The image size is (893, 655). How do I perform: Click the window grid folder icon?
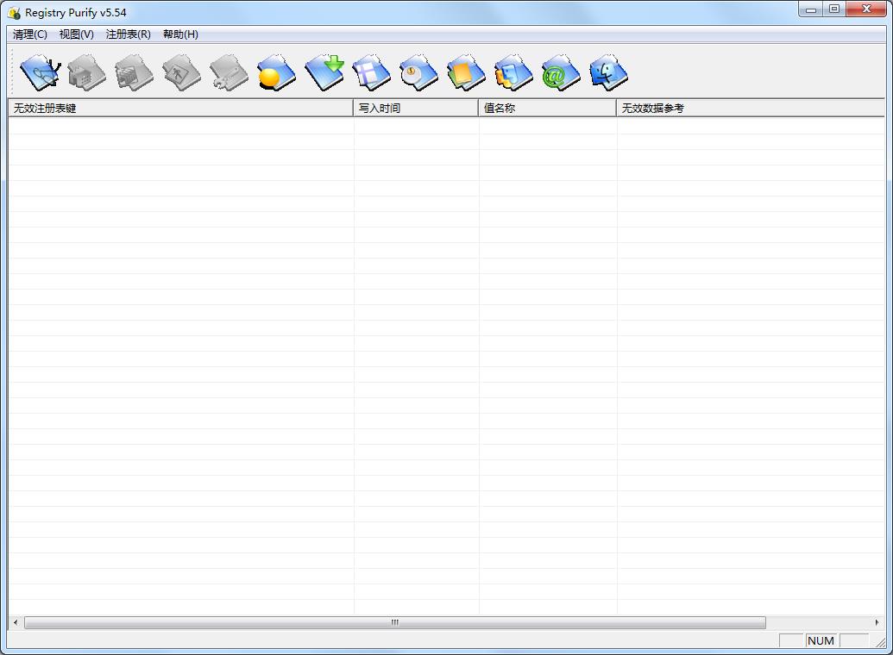tap(371, 73)
